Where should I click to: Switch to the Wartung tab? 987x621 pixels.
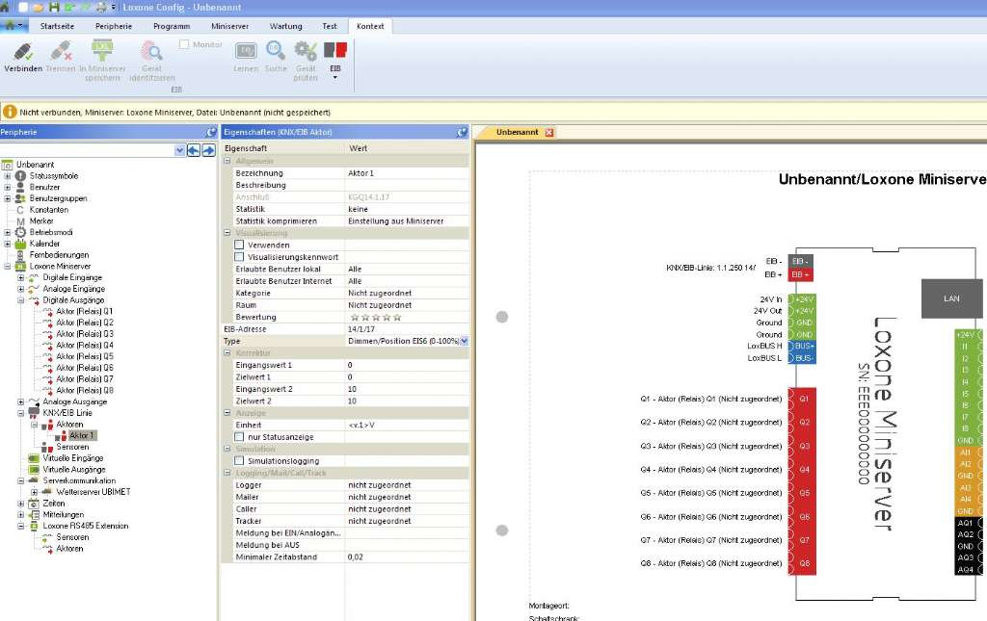[285, 26]
